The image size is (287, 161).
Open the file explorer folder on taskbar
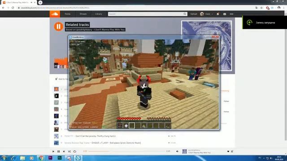click(x=22, y=158)
